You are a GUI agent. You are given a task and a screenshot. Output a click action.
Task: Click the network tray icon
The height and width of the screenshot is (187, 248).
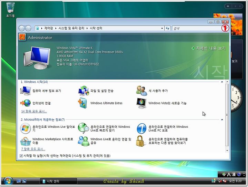pyautogui.click(x=220, y=181)
